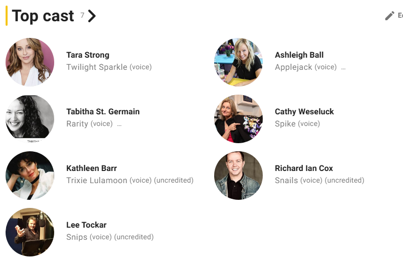Screen dimensions: 403x258
Task: View Richard Ian Cox's headshot
Action: click(238, 176)
